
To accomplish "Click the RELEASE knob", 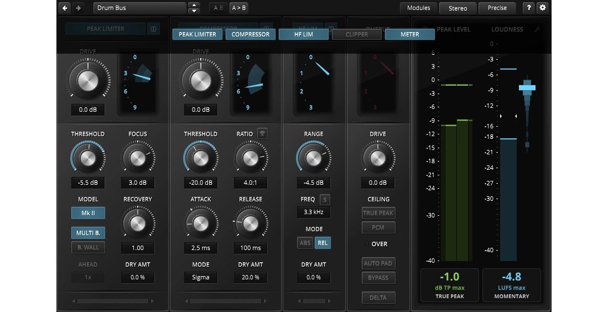I will [251, 223].
